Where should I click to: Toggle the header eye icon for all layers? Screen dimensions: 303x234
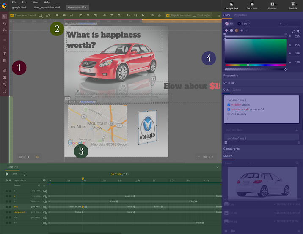click(x=6, y=180)
